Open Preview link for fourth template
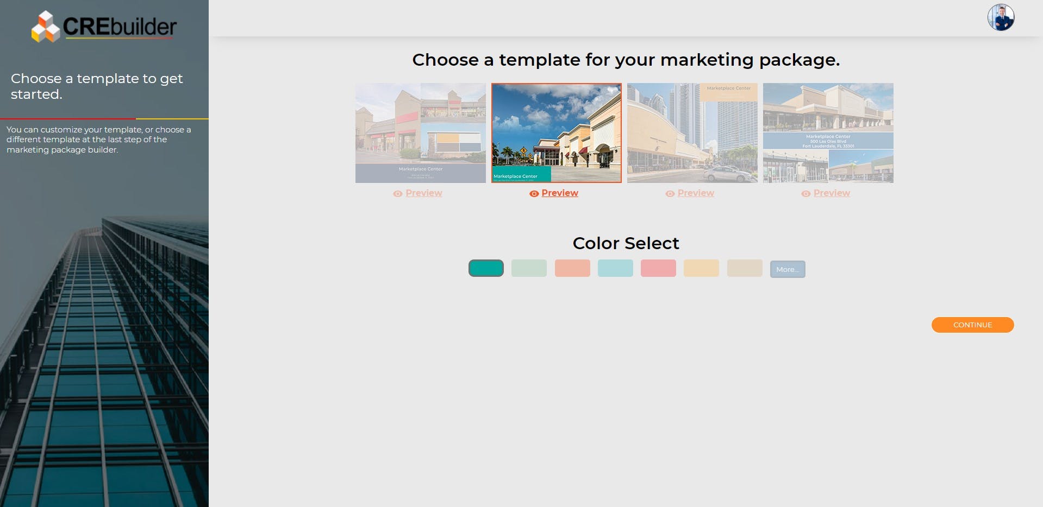 (x=831, y=193)
